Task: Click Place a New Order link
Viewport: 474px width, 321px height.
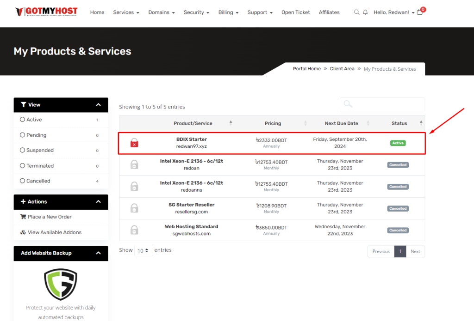Action: (50, 217)
